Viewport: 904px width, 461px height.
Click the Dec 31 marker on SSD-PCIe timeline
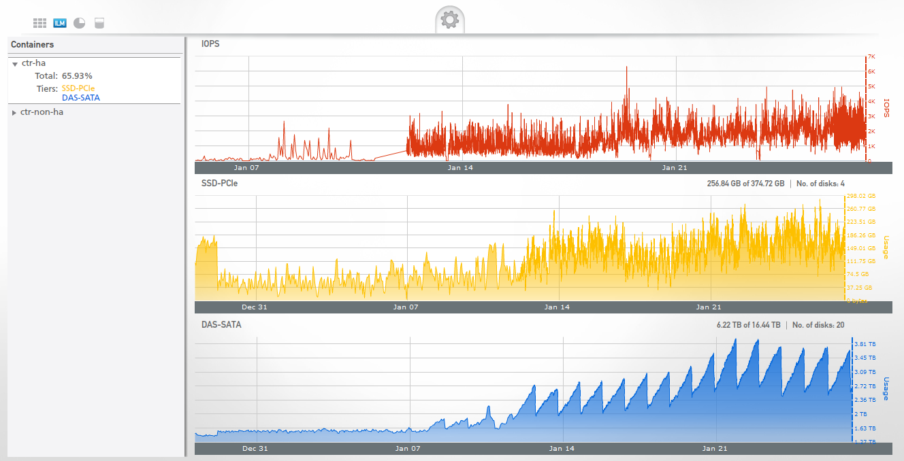pyautogui.click(x=255, y=307)
